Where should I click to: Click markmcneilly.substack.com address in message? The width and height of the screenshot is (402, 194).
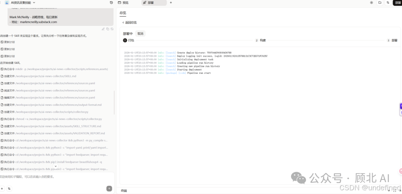(38, 22)
